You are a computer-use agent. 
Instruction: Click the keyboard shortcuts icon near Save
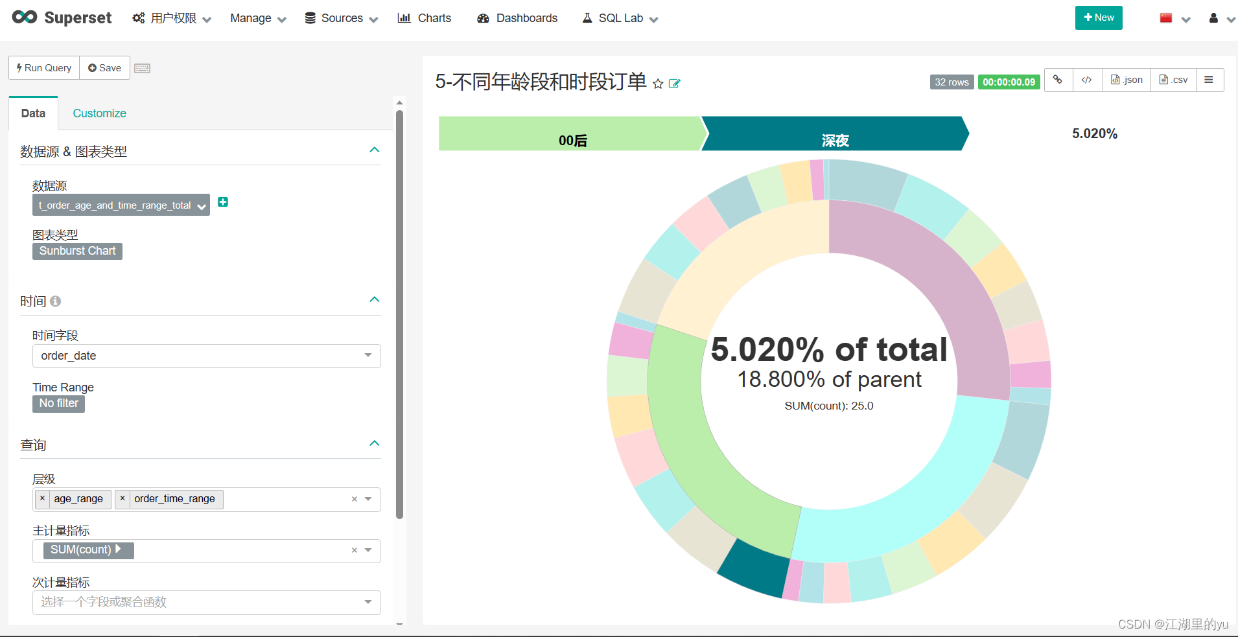tap(142, 67)
